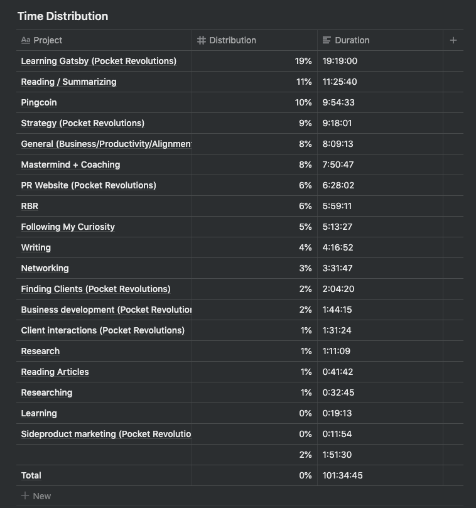Click the empty project name cell above Total
Image resolution: width=476 pixels, height=508 pixels.
[x=104, y=455]
